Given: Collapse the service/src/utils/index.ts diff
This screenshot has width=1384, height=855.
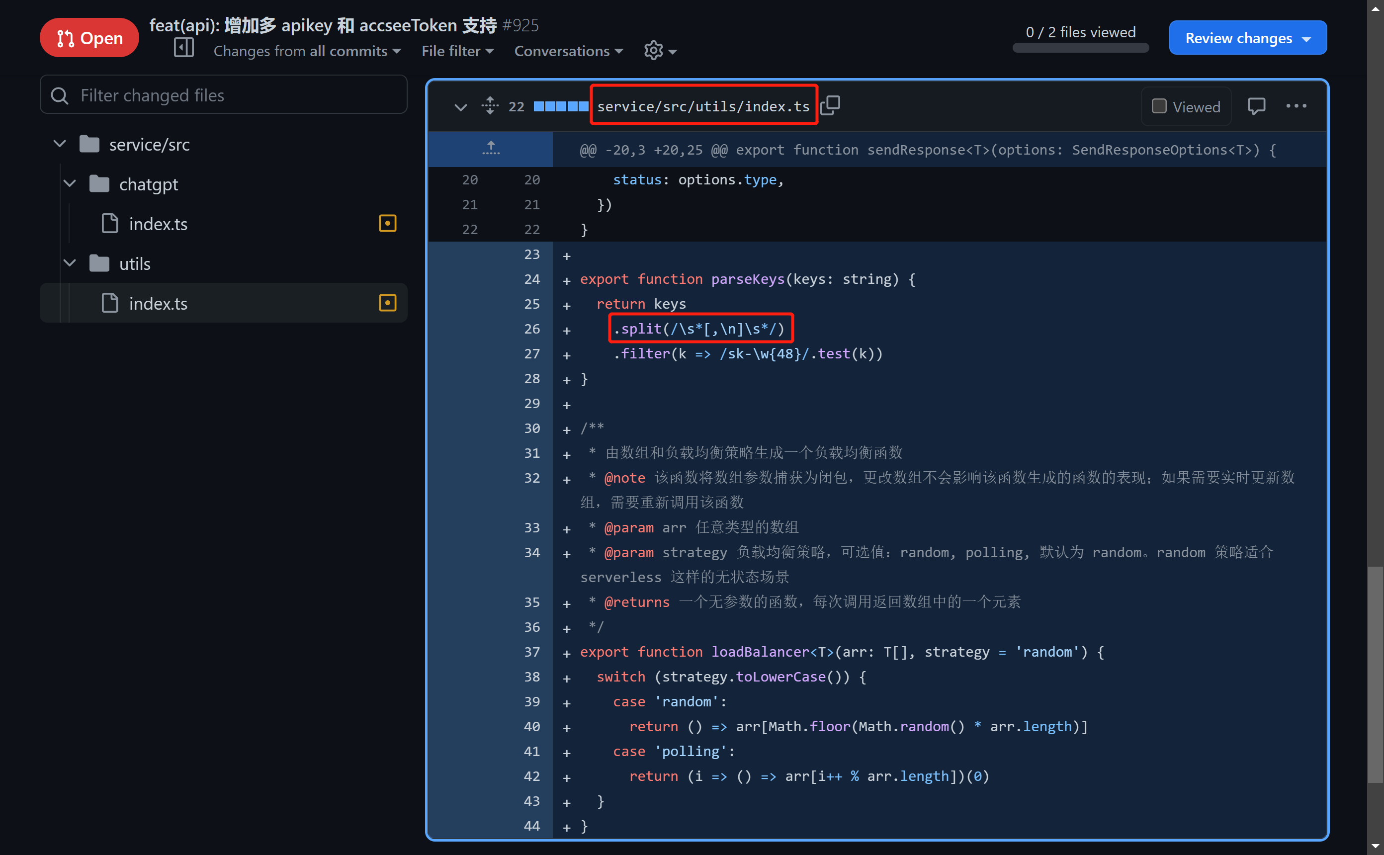Looking at the screenshot, I should coord(460,106).
